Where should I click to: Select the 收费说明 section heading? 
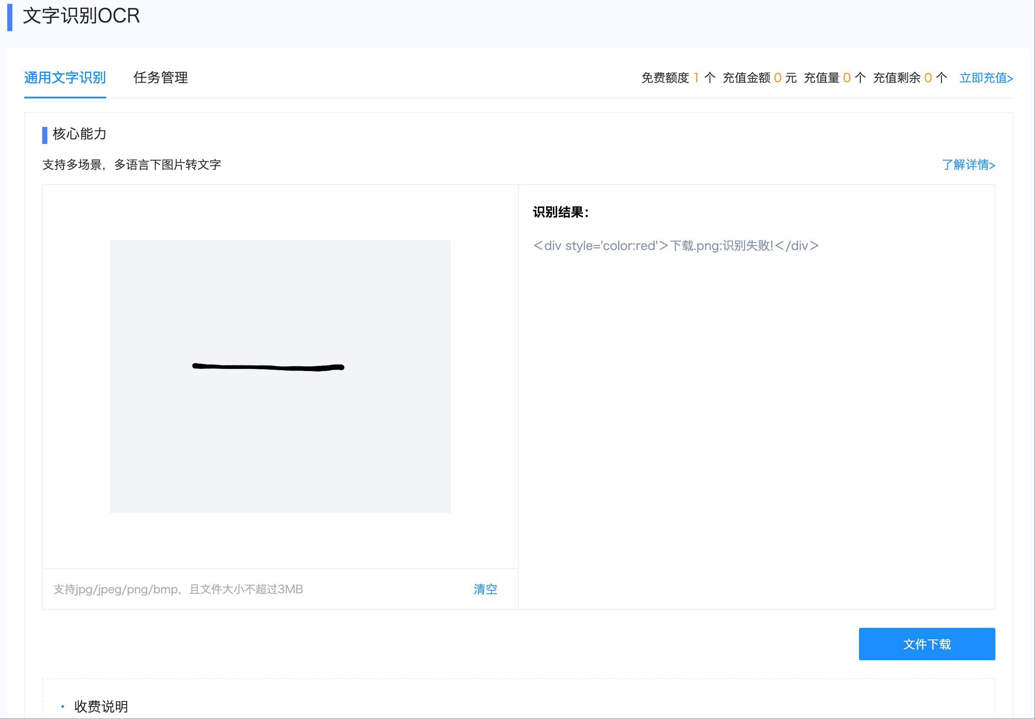101,706
